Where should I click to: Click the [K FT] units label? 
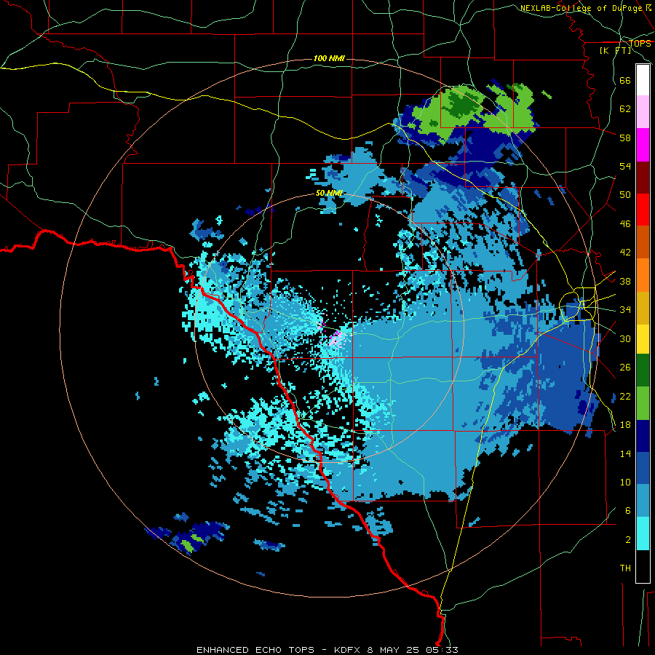pyautogui.click(x=616, y=50)
